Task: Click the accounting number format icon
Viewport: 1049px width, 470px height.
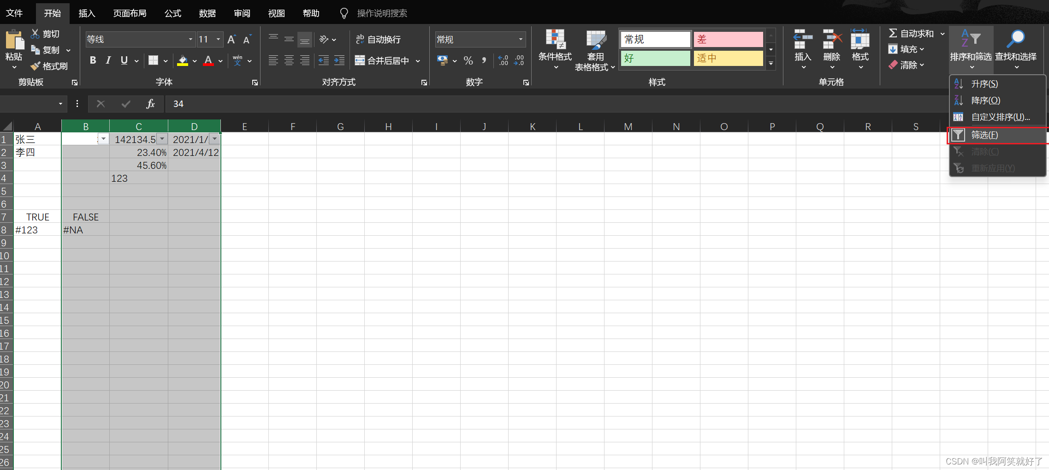Action: pos(443,60)
